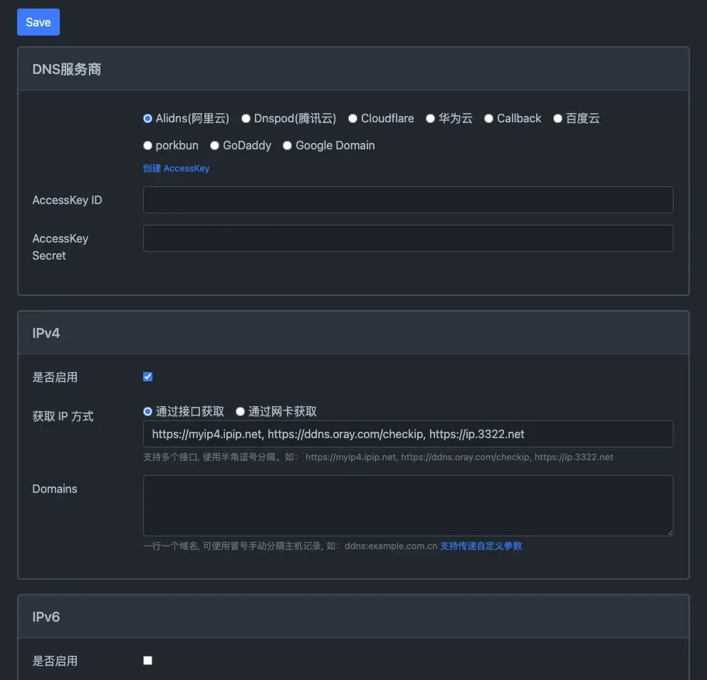The image size is (707, 680).
Task: Select 通过接口获取 IP method
Action: (x=147, y=412)
